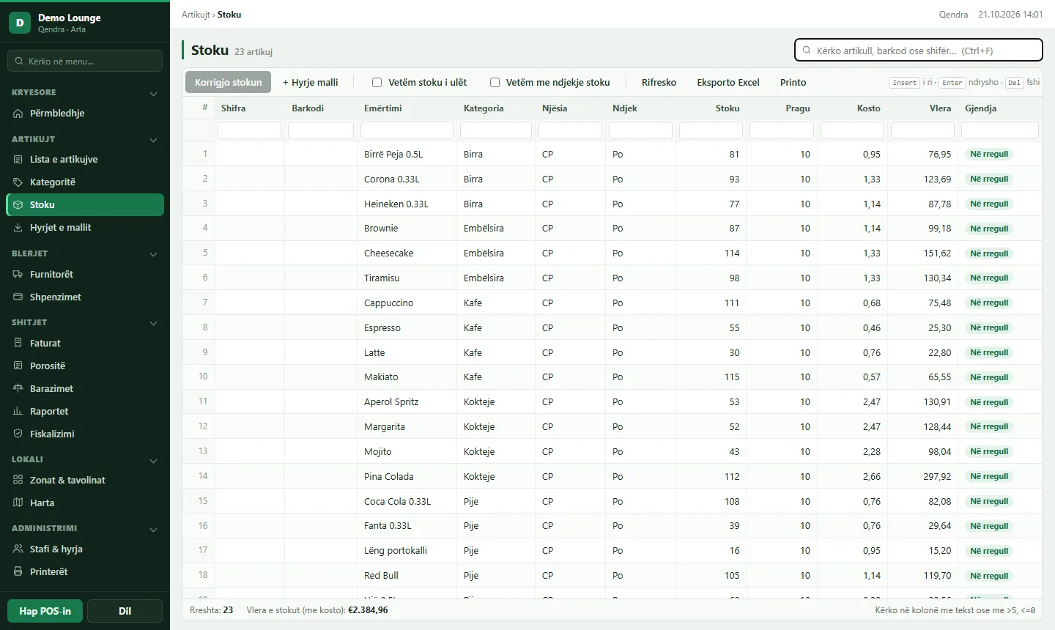Click the Harta map icon
1055x630 pixels.
(x=18, y=503)
